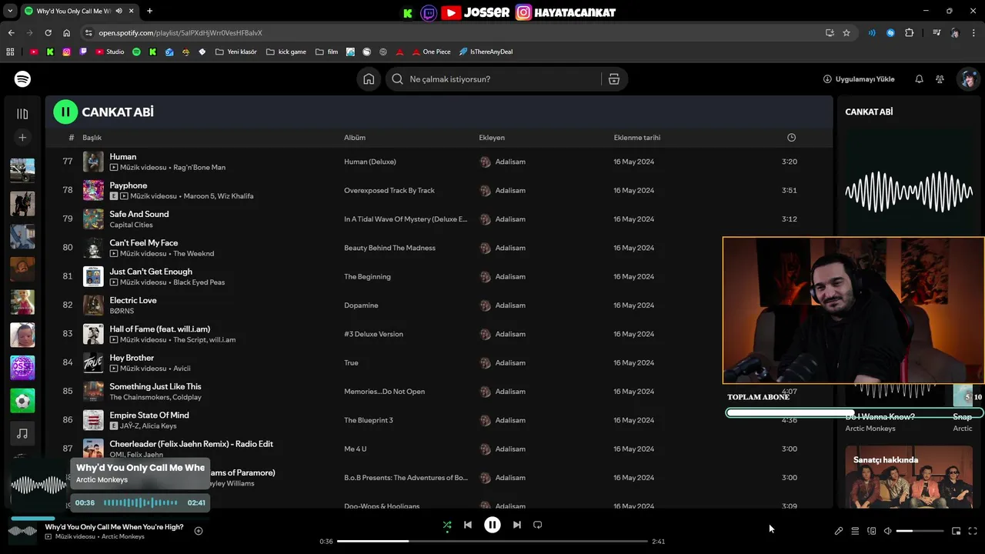
Task: Select Something Just Like This
Action: [155, 386]
